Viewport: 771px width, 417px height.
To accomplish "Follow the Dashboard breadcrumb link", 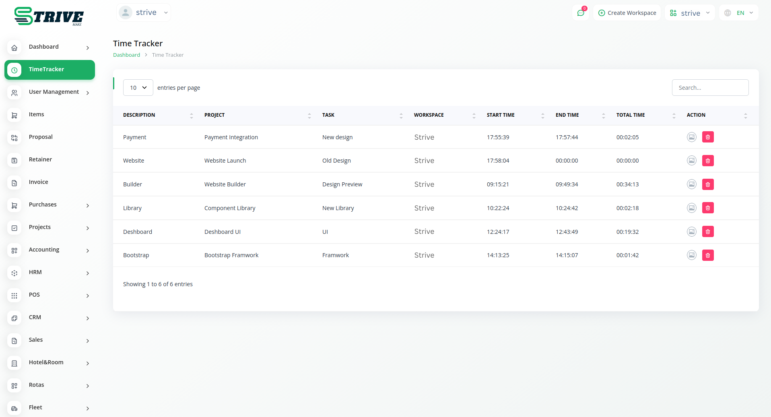I will (126, 55).
